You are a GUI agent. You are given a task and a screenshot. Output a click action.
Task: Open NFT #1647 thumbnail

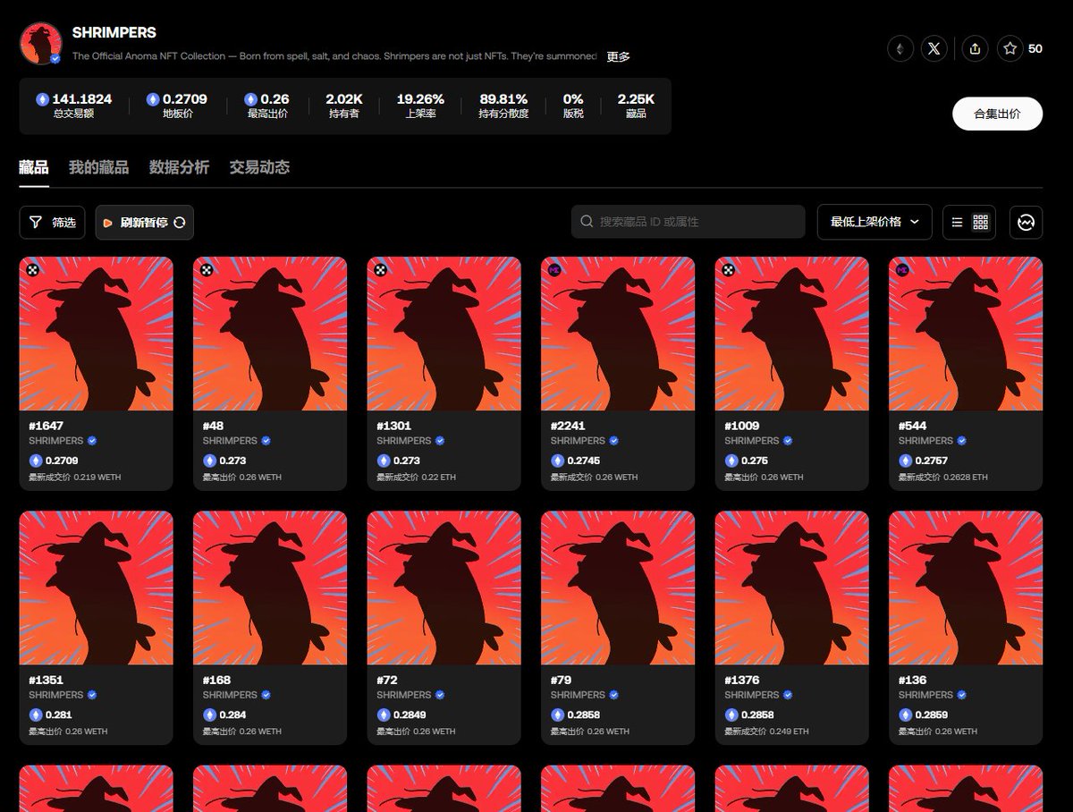[97, 334]
